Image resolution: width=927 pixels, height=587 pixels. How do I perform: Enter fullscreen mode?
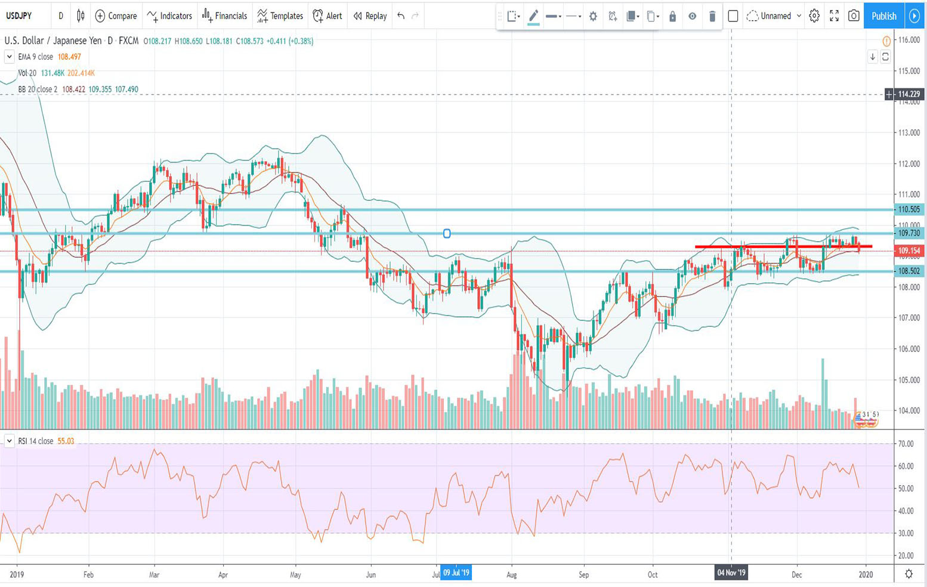(834, 16)
